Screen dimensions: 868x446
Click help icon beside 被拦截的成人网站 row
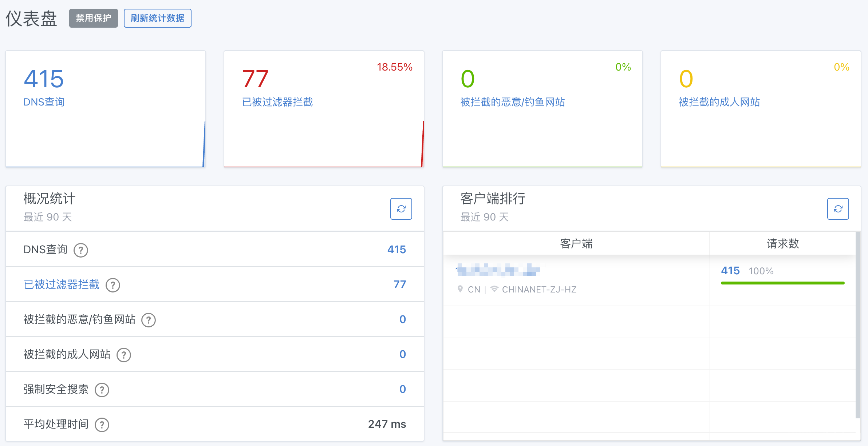tap(124, 355)
